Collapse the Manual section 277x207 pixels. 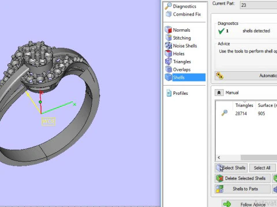(x=219, y=93)
